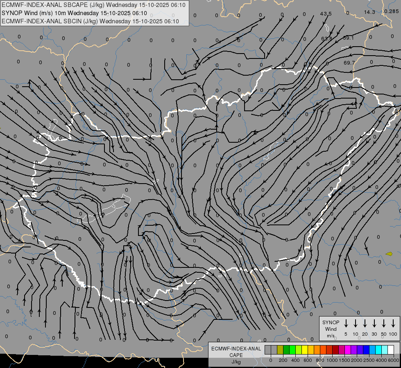Image resolution: width=401 pixels, height=368 pixels.
Task: Click the 400 tick label in CAPE legend
Action: coord(295,360)
